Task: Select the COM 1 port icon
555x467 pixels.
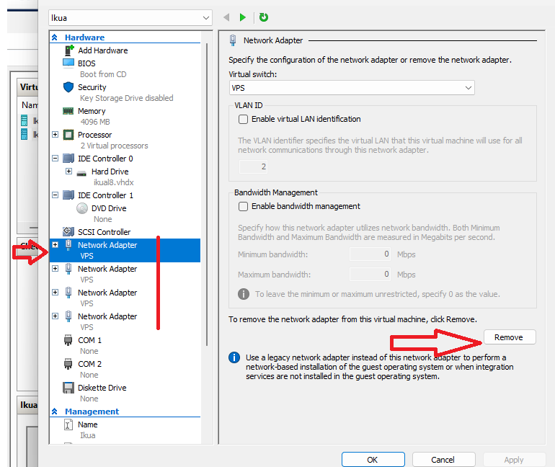Action: click(68, 340)
